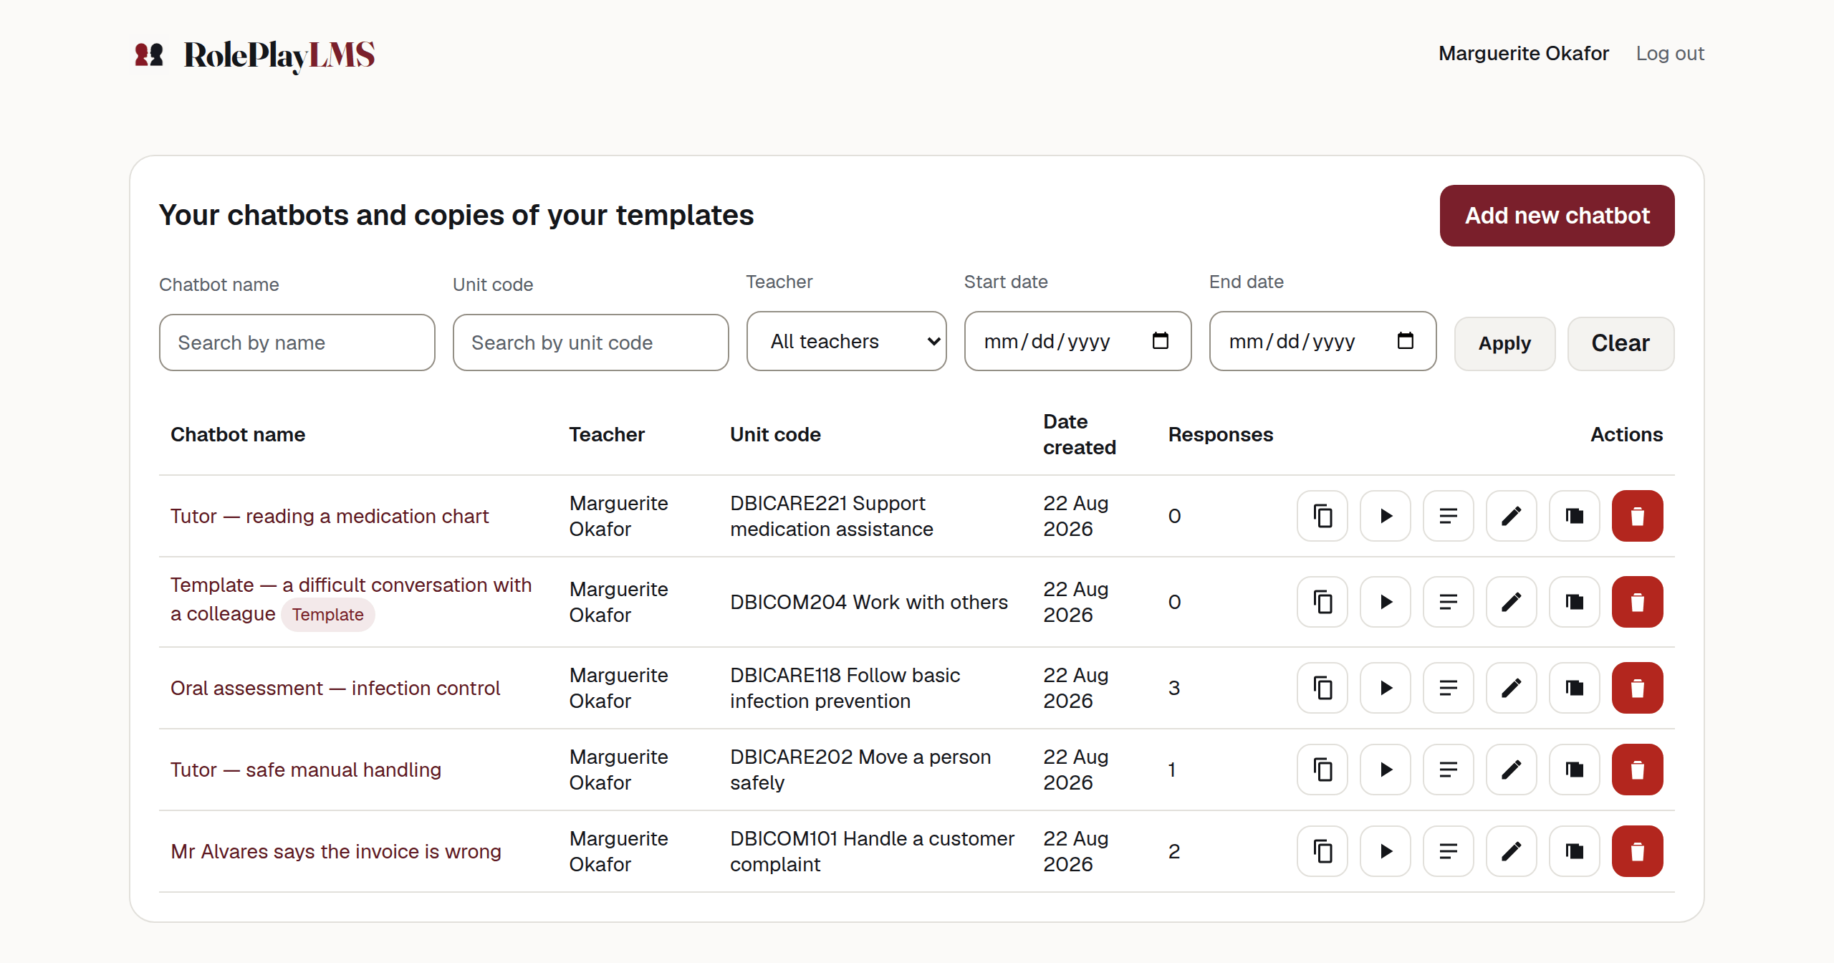Open Oral assessment — infection control
The height and width of the screenshot is (963, 1834).
coord(335,688)
